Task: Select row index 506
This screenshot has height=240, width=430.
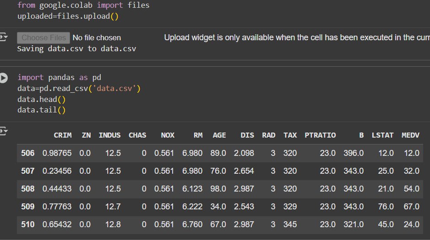Action: [x=27, y=153]
